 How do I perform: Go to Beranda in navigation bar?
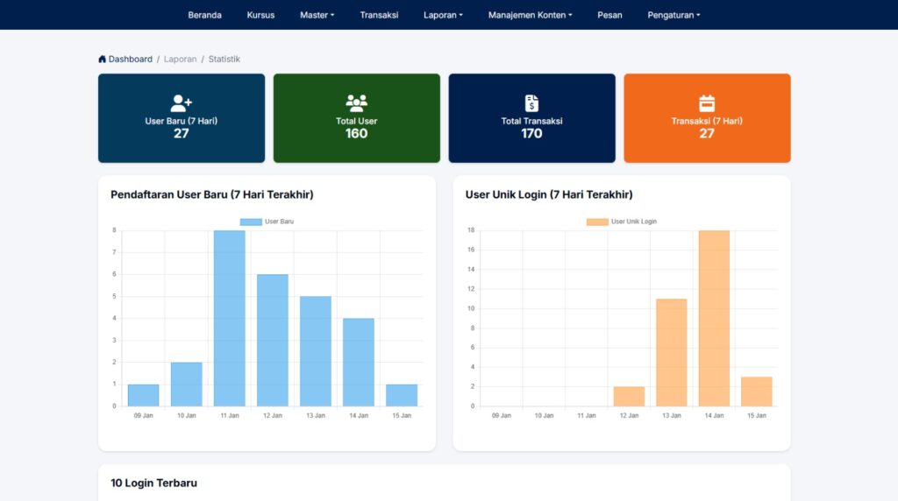tap(204, 15)
